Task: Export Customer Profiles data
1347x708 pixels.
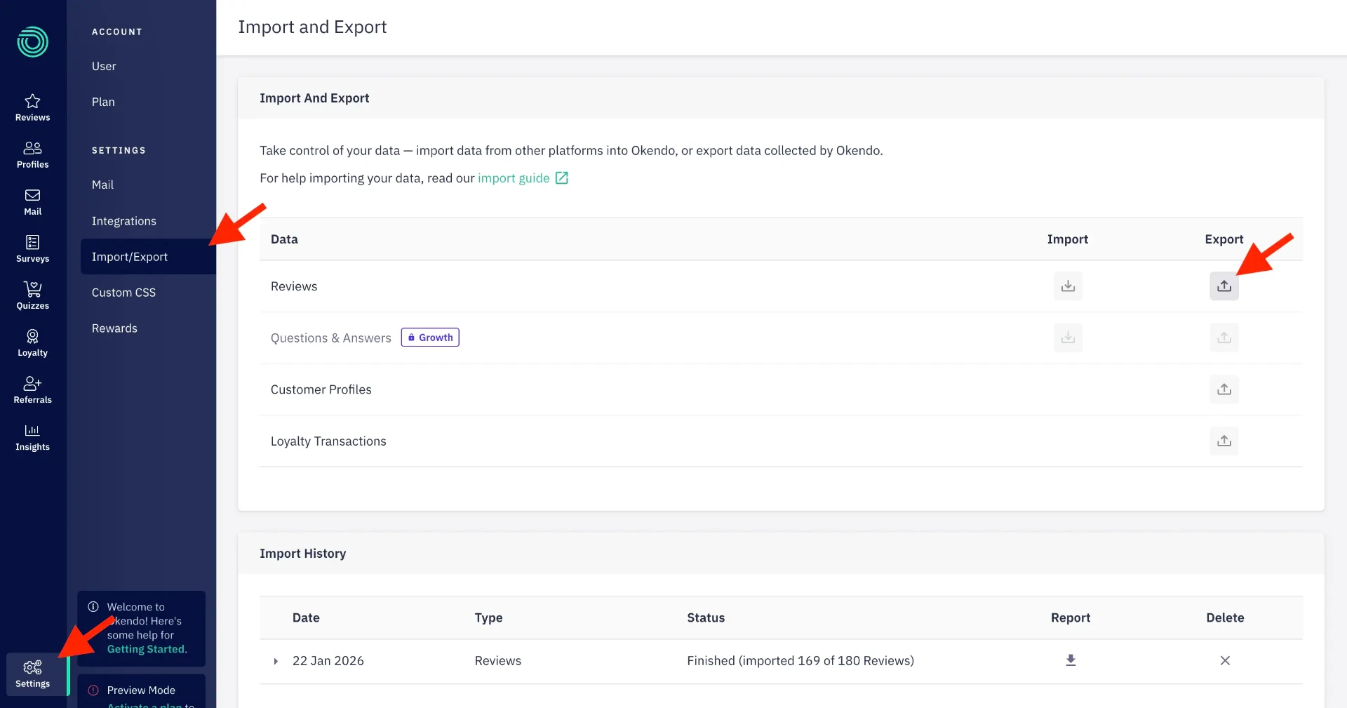Action: [x=1224, y=389]
